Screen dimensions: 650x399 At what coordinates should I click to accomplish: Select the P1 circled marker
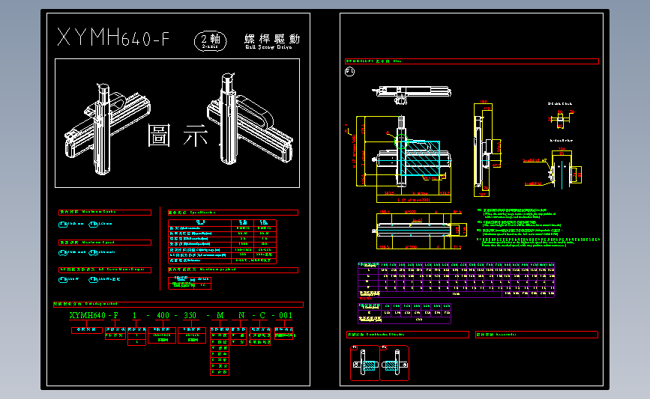point(350,72)
